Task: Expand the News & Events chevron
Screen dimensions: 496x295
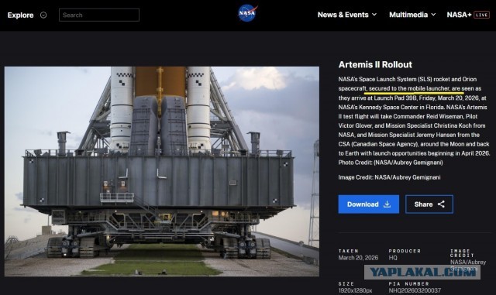Action: point(374,15)
